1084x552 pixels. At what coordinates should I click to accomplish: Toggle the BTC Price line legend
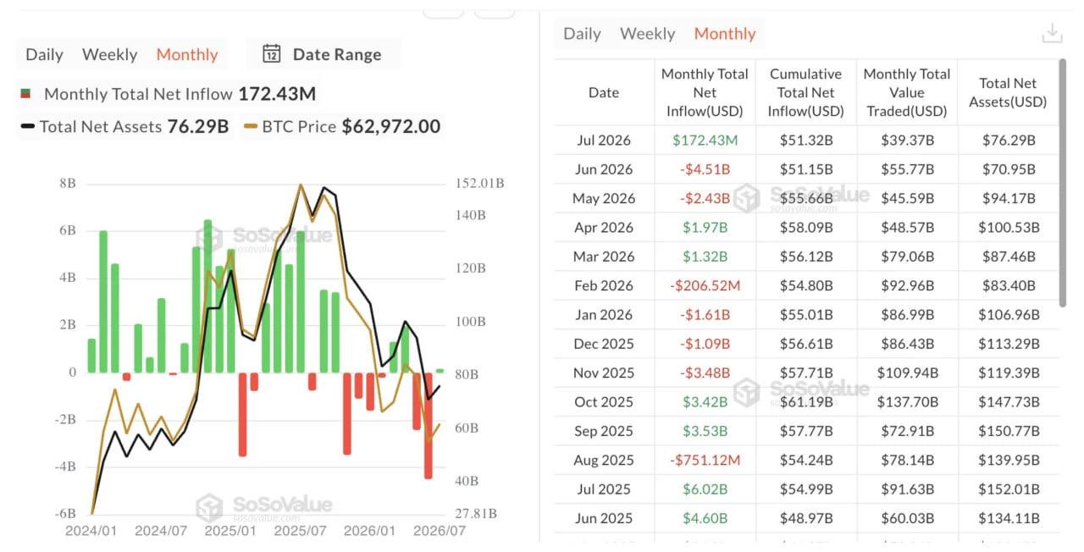coord(250,127)
